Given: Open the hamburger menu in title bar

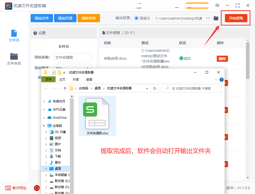Looking at the screenshot, I should (x=217, y=6).
